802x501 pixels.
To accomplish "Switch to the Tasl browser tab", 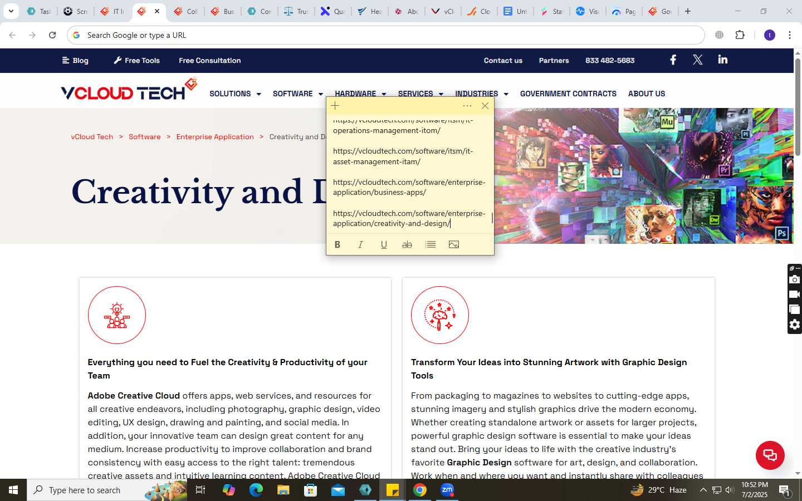I will (39, 11).
